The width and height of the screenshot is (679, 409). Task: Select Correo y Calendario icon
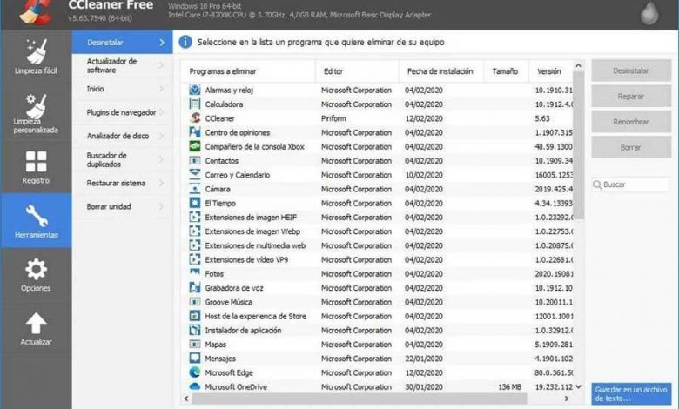click(195, 174)
